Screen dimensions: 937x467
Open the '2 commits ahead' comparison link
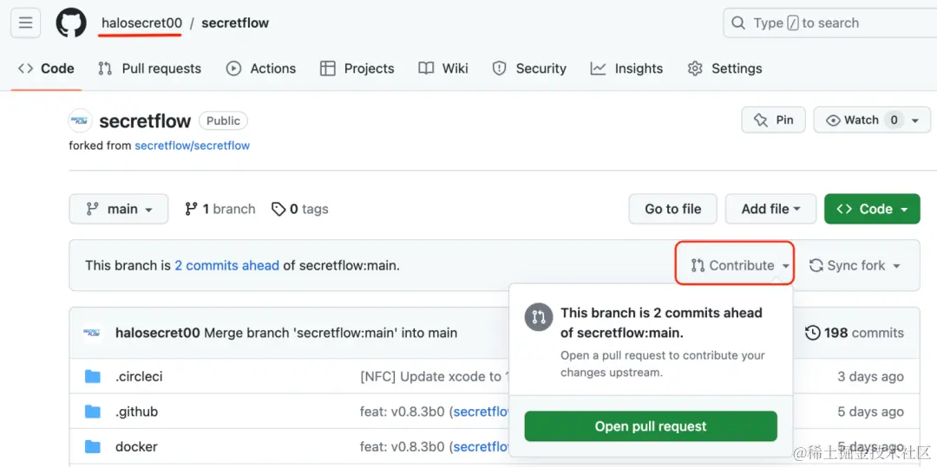pyautogui.click(x=226, y=265)
